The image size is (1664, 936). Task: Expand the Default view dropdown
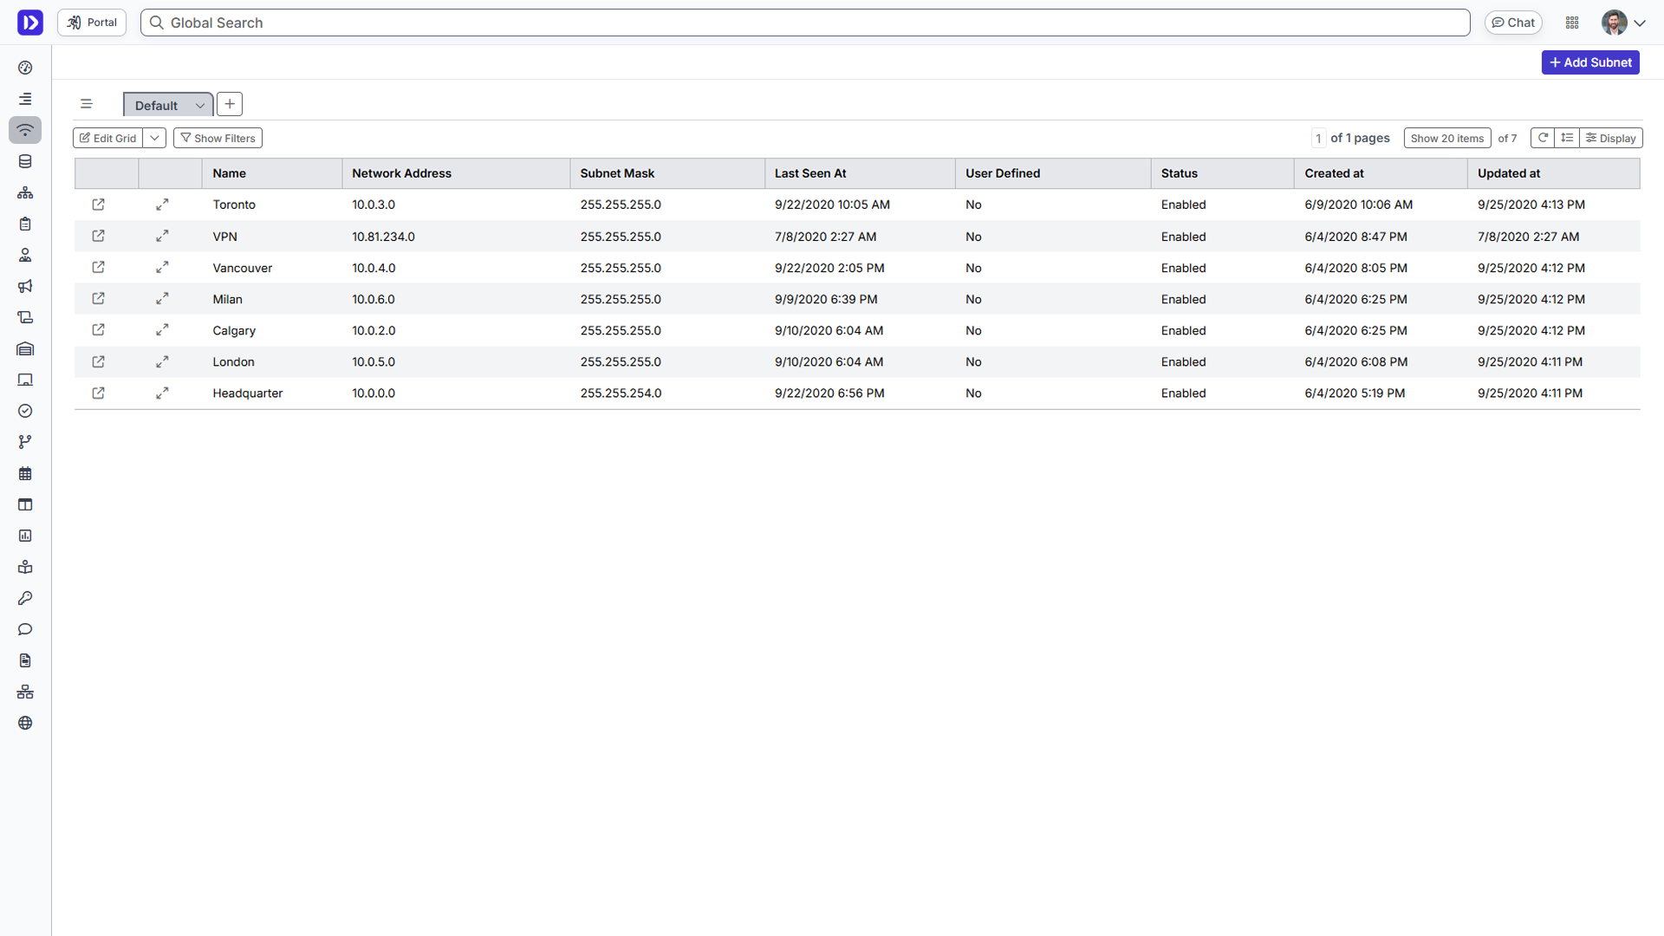click(x=199, y=106)
